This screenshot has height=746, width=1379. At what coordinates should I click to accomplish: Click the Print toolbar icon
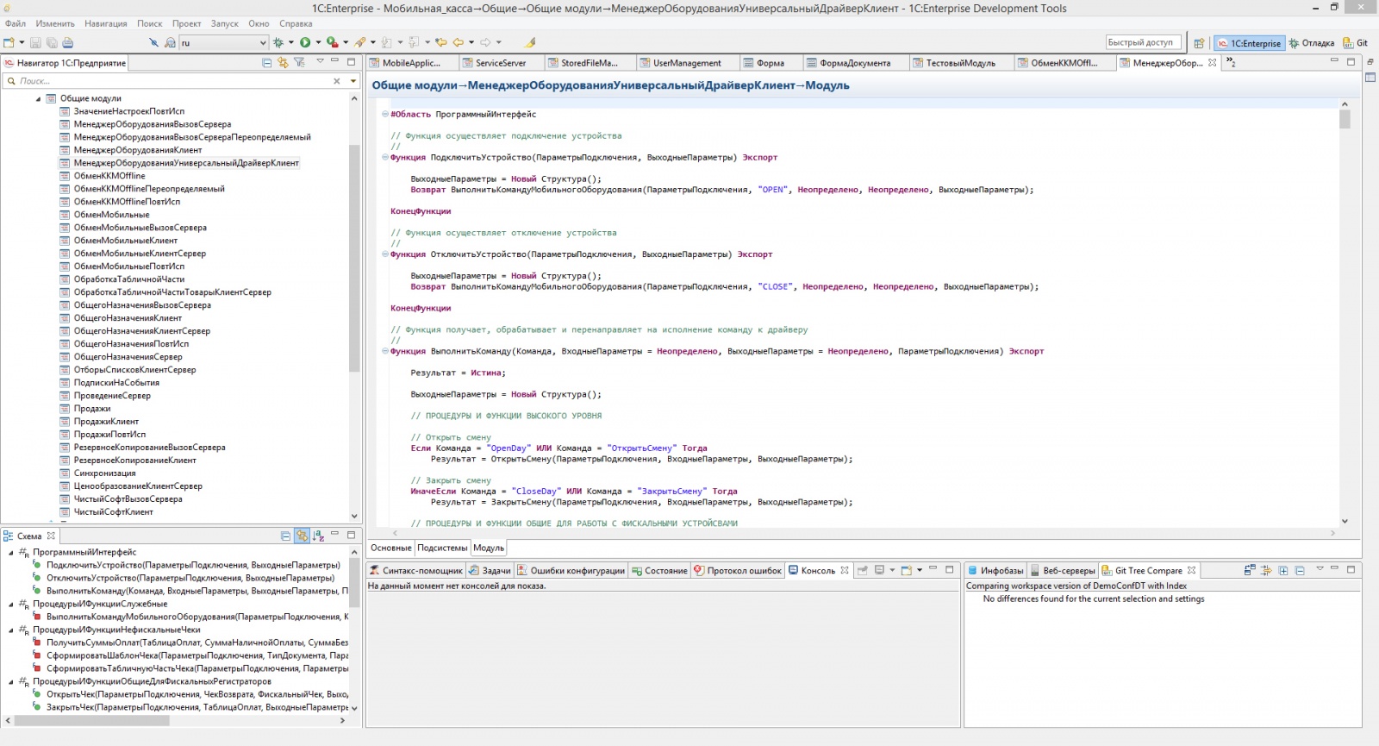[68, 42]
